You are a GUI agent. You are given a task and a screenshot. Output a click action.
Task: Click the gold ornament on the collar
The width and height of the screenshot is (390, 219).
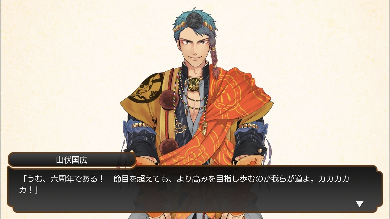195,85
